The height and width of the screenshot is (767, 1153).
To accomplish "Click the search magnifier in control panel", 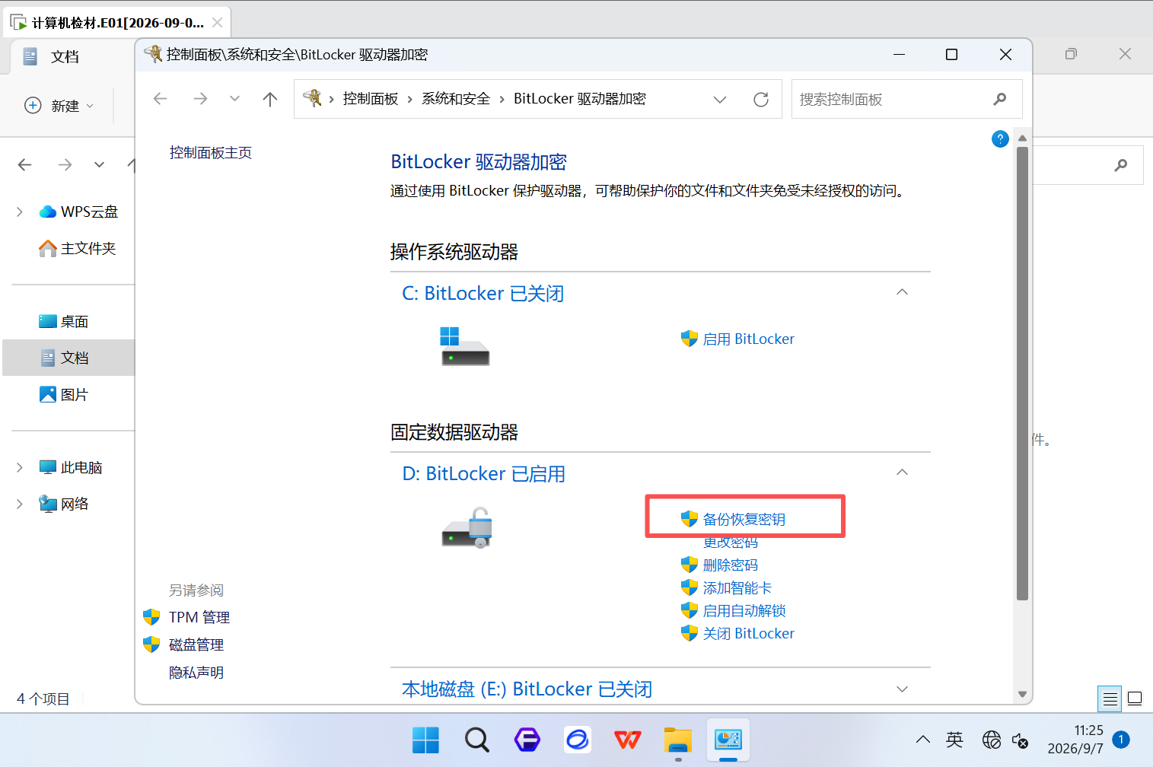I will pos(1000,99).
